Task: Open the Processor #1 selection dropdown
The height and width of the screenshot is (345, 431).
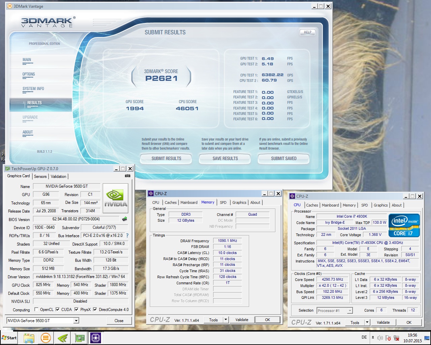Action: (x=350, y=311)
